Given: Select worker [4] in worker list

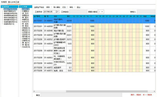Looking at the screenshot, I should pyautogui.click(x=26, y=15).
